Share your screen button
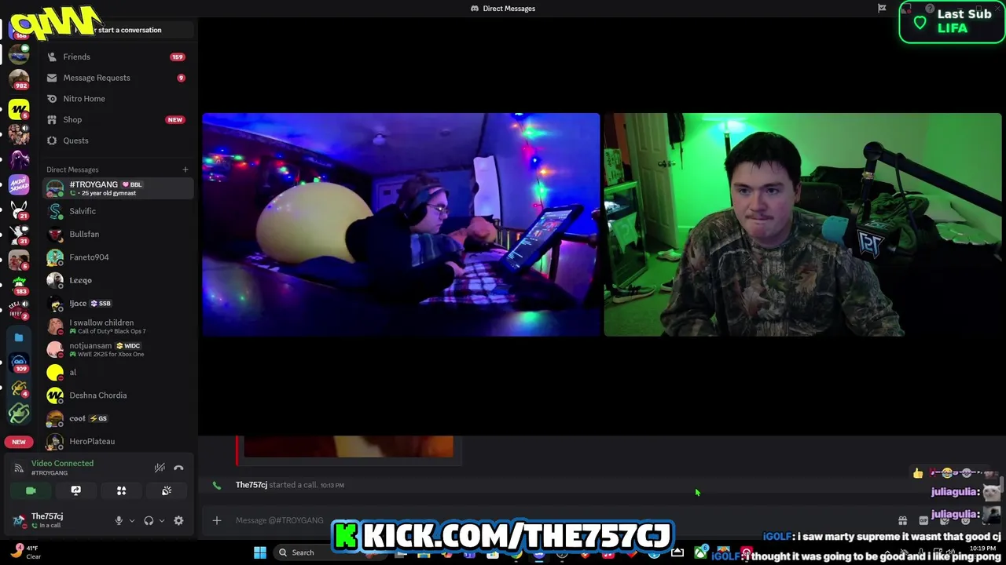This screenshot has width=1006, height=565. point(75,490)
